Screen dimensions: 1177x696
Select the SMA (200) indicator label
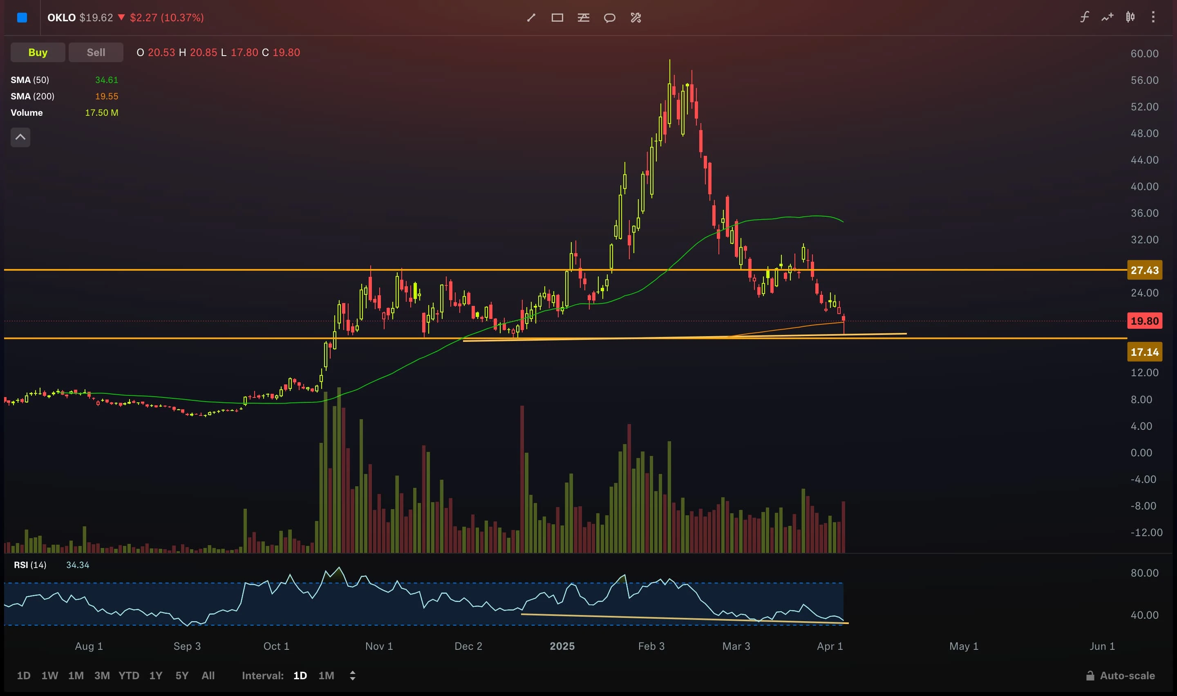[x=33, y=96]
